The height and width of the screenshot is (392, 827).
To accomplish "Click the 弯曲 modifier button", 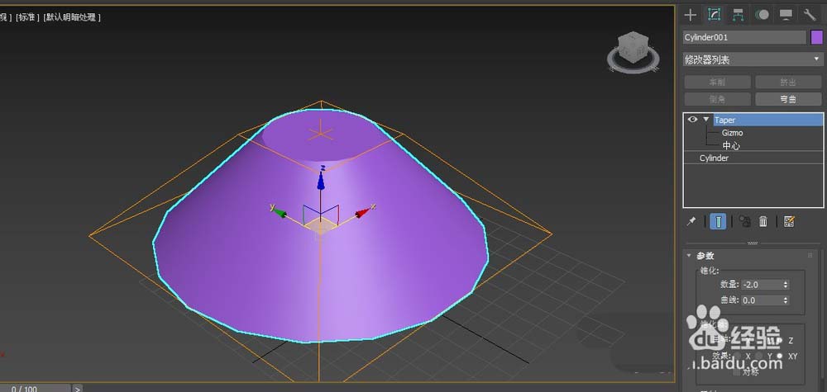I will pyautogui.click(x=788, y=99).
